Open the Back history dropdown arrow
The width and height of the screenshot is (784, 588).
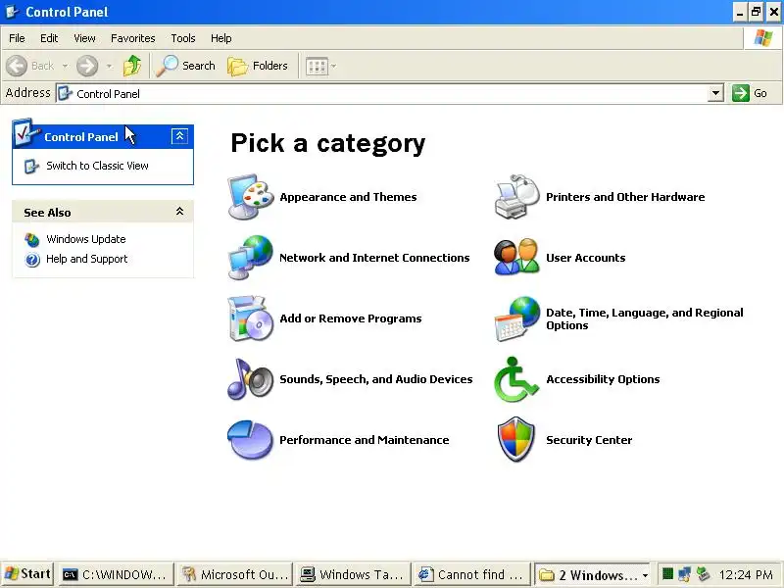click(x=65, y=66)
